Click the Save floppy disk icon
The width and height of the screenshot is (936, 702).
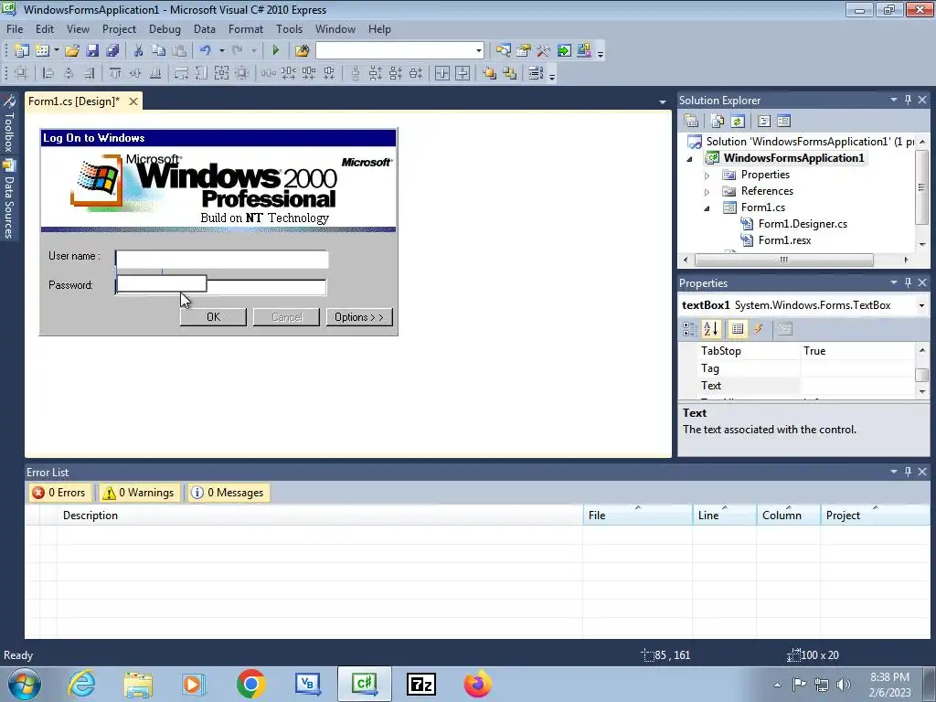pos(92,51)
